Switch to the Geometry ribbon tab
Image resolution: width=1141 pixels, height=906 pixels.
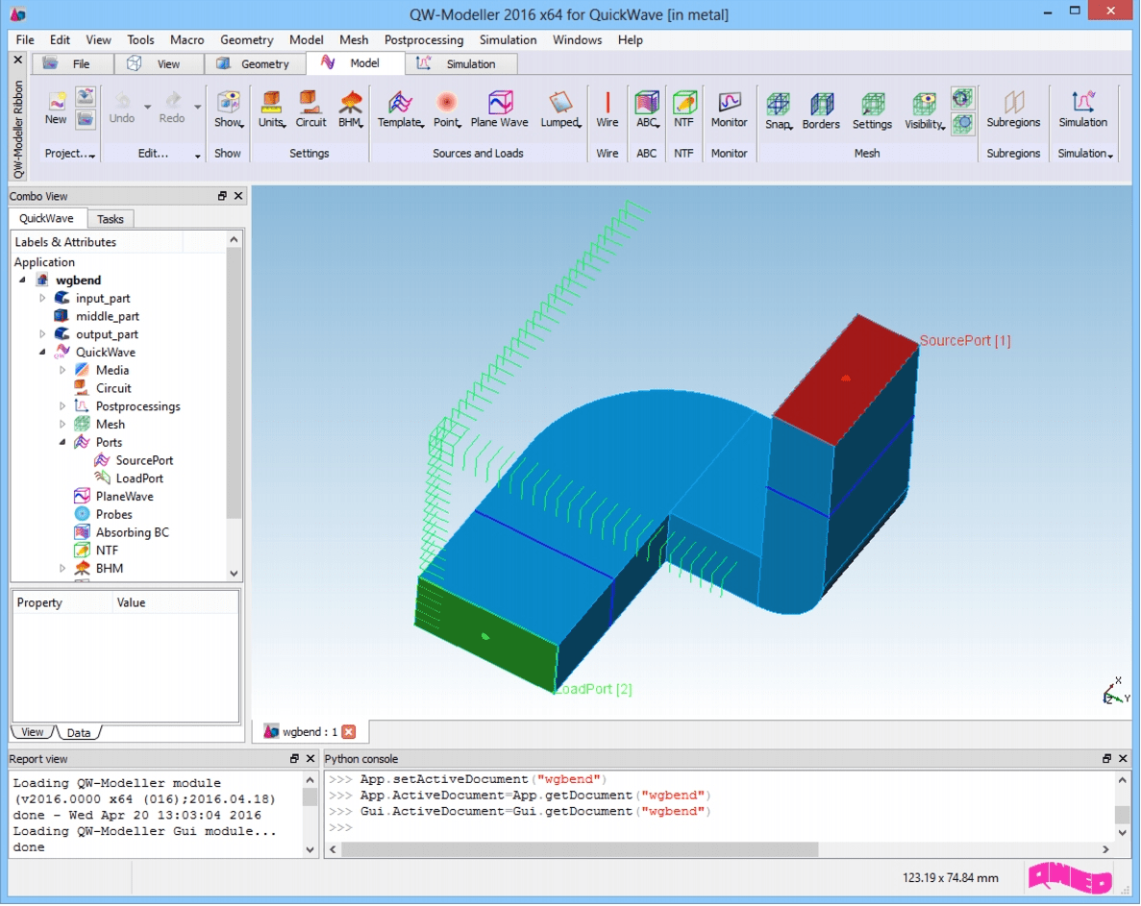click(x=254, y=63)
